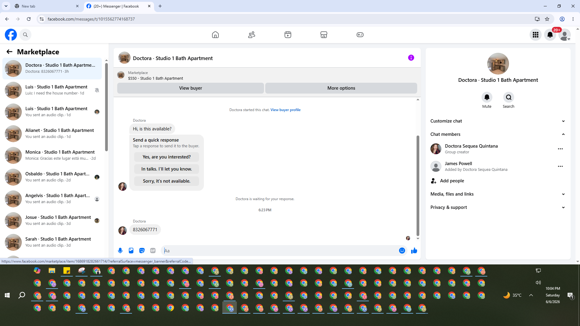This screenshot has height=326, width=580.
Task: Send a thumbs-up like
Action: [414, 251]
